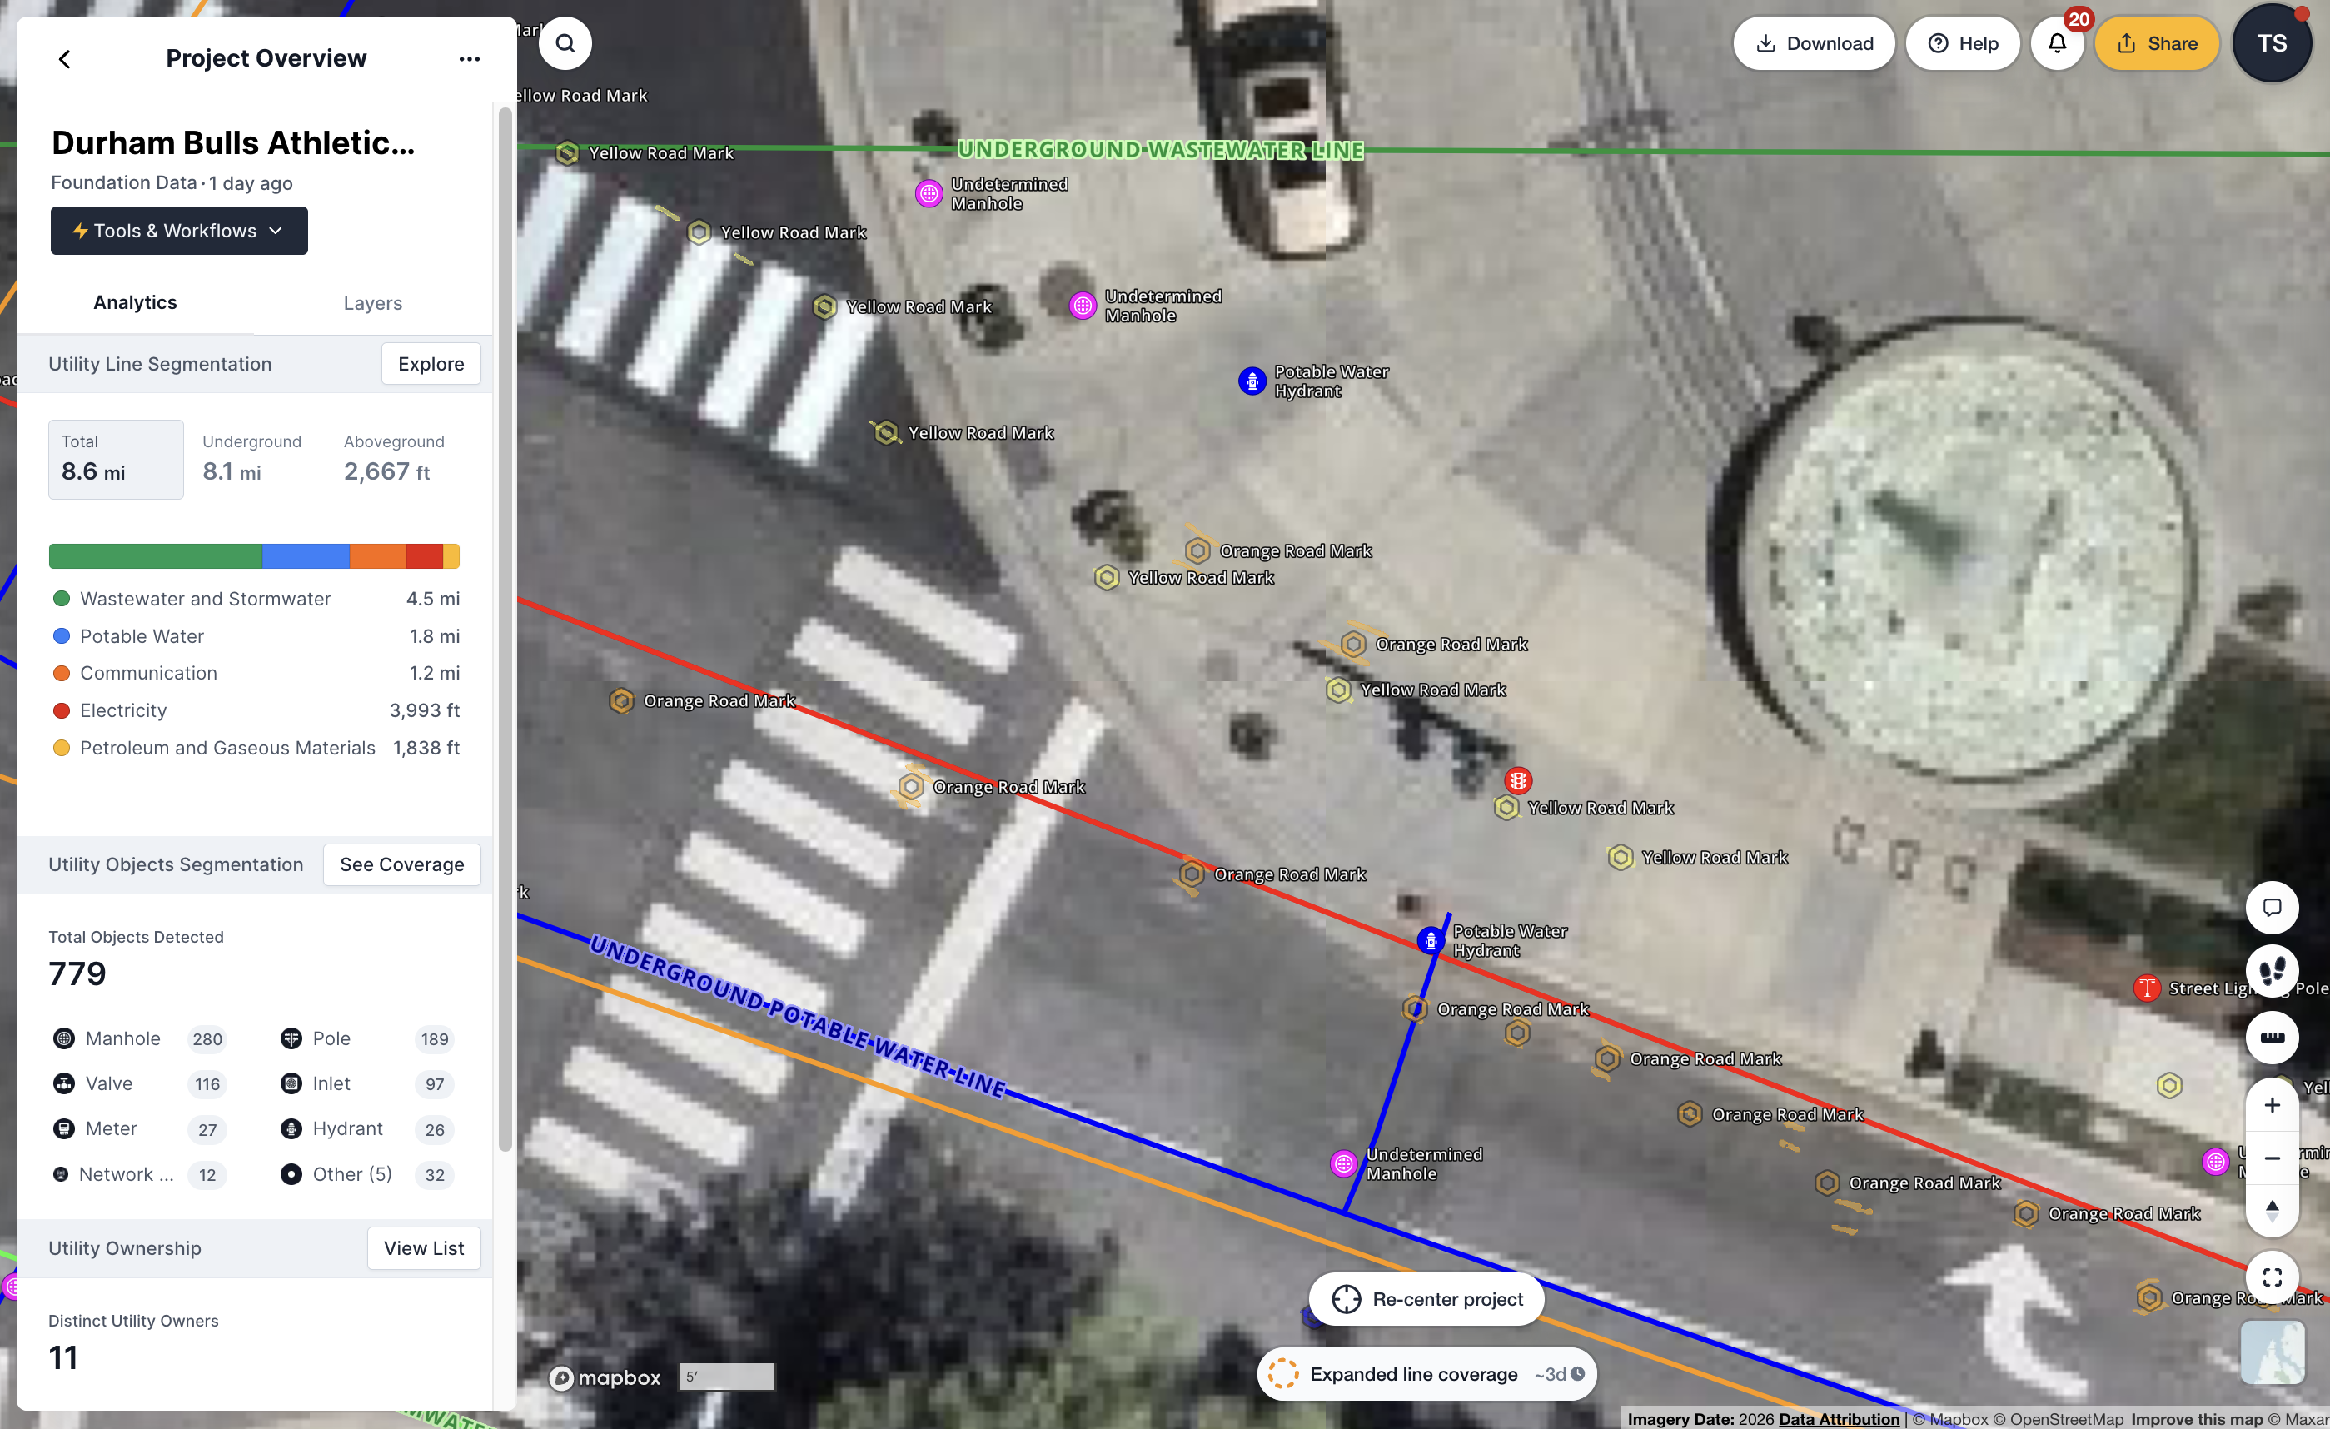2330x1429 pixels.
Task: Click the Manhole count badge 280
Action: coord(207,1039)
